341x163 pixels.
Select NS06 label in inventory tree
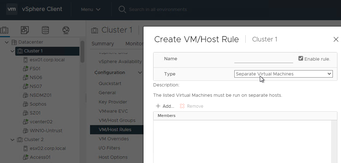point(36,78)
